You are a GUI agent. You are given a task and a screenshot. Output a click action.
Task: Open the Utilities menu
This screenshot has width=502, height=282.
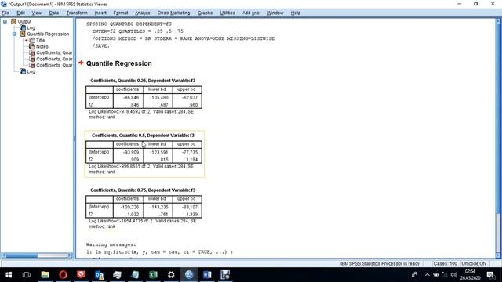tap(227, 13)
